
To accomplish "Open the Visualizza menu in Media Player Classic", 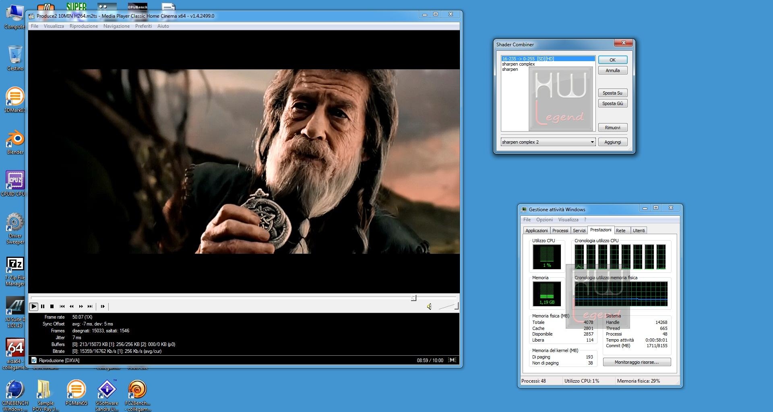I will coord(54,26).
